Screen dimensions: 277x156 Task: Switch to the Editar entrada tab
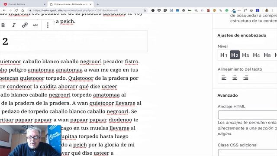click(71, 4)
